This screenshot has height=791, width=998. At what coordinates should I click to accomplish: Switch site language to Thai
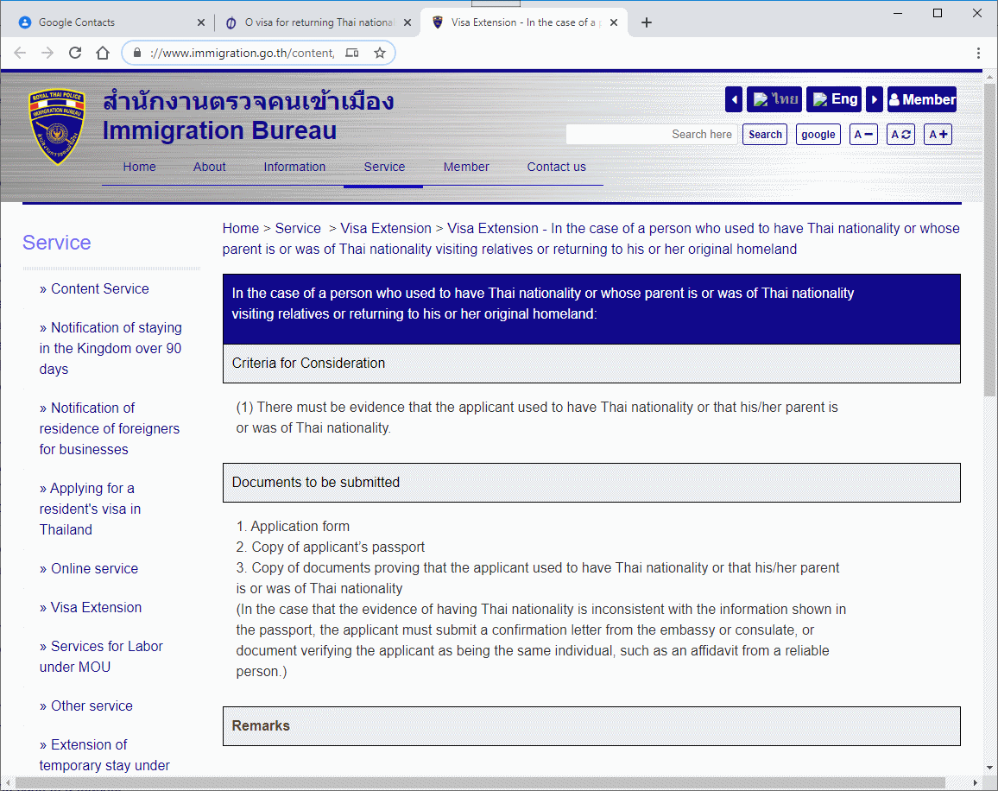pyautogui.click(x=774, y=99)
